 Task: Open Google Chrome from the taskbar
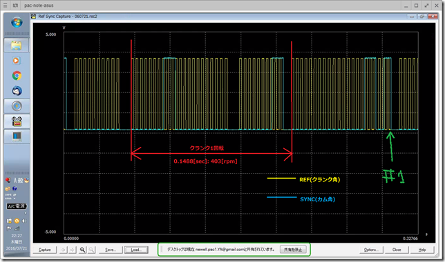(x=17, y=76)
